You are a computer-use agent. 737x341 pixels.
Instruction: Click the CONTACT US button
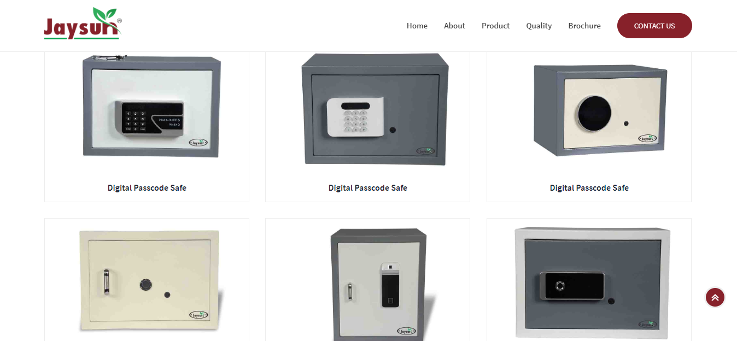[x=654, y=26]
